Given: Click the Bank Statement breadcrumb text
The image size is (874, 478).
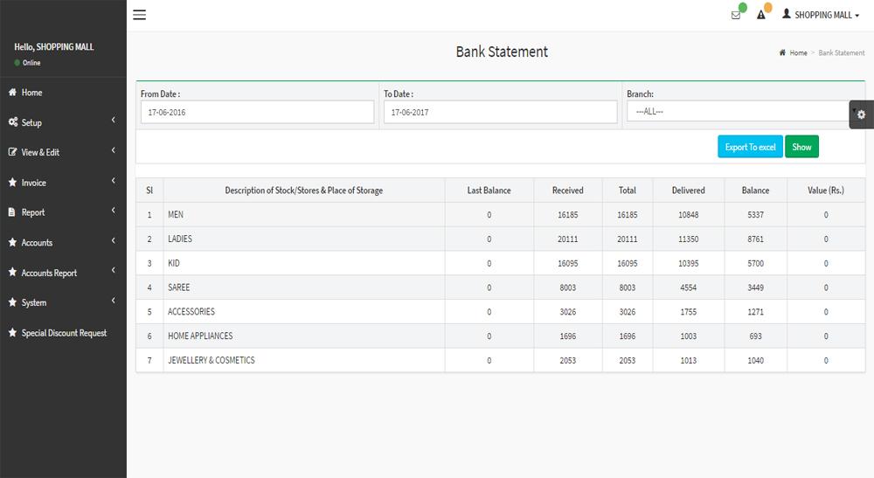Looking at the screenshot, I should 842,53.
